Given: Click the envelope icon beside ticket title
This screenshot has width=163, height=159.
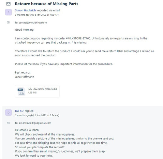Looking at the screenshot, I should pyautogui.click(x=8, y=4).
